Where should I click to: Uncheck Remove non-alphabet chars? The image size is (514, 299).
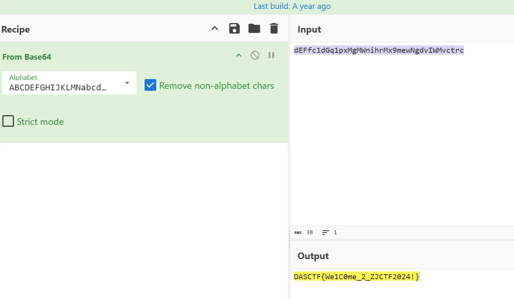tap(150, 85)
